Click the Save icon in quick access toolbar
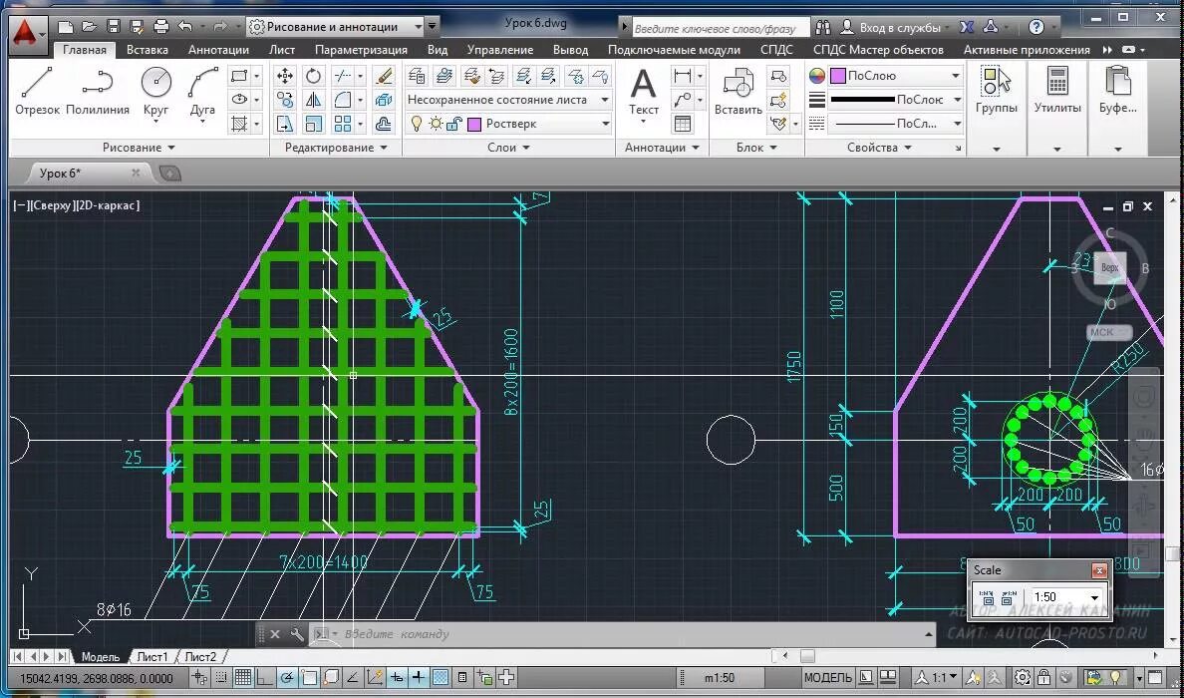1184x698 pixels. (114, 27)
